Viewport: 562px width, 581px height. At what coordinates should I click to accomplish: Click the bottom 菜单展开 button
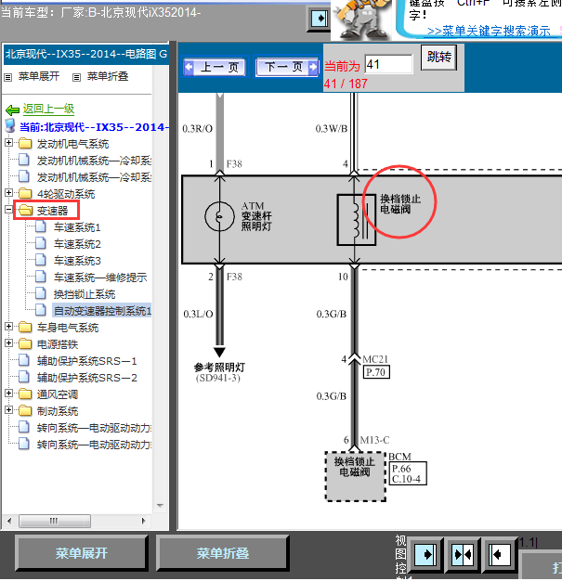pyautogui.click(x=81, y=553)
